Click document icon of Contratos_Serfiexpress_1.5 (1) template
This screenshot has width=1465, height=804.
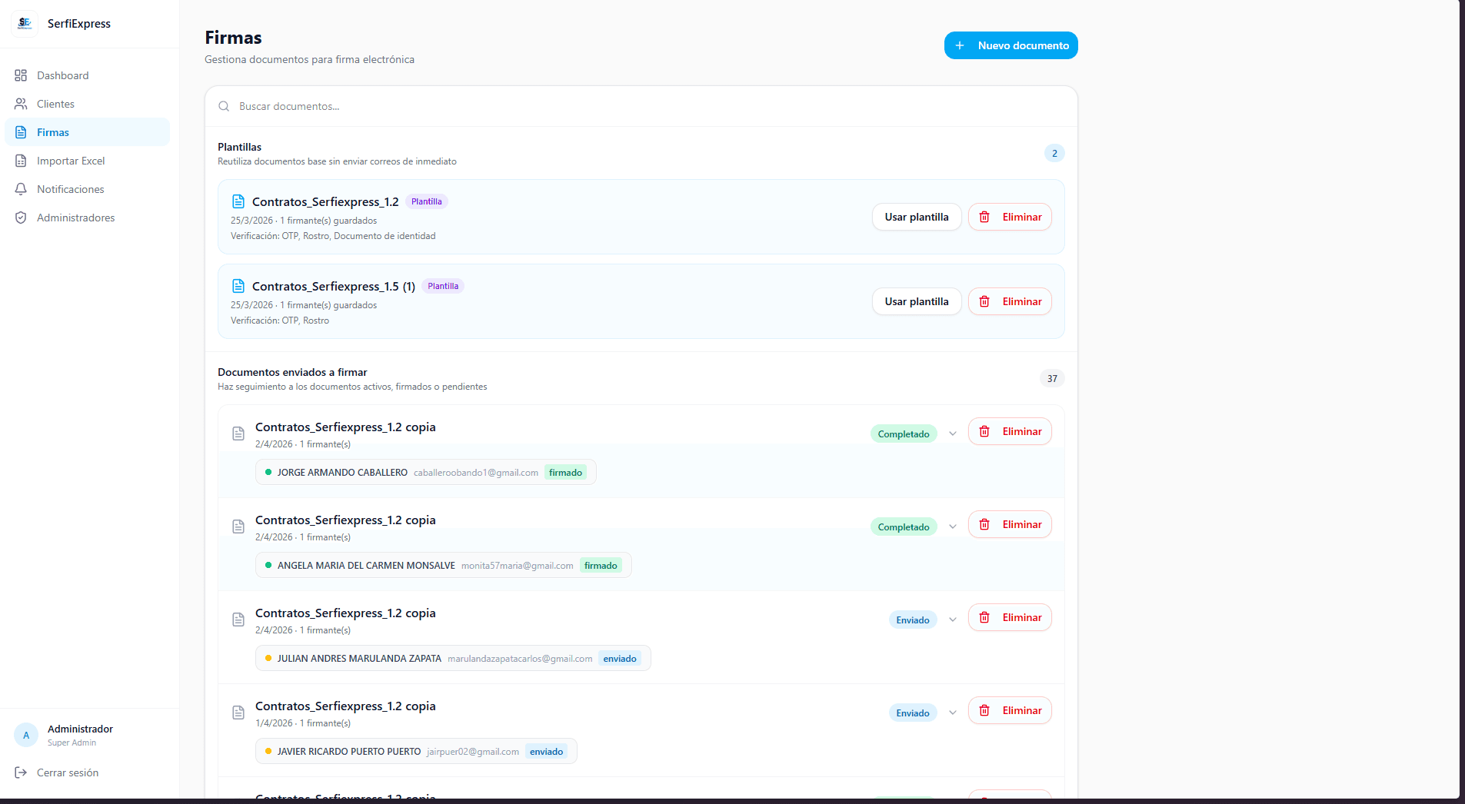(238, 286)
